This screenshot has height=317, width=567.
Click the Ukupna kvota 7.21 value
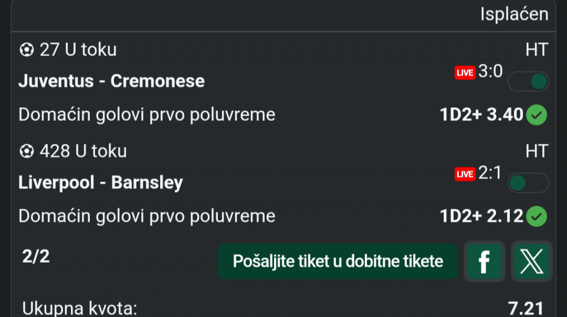(525, 308)
